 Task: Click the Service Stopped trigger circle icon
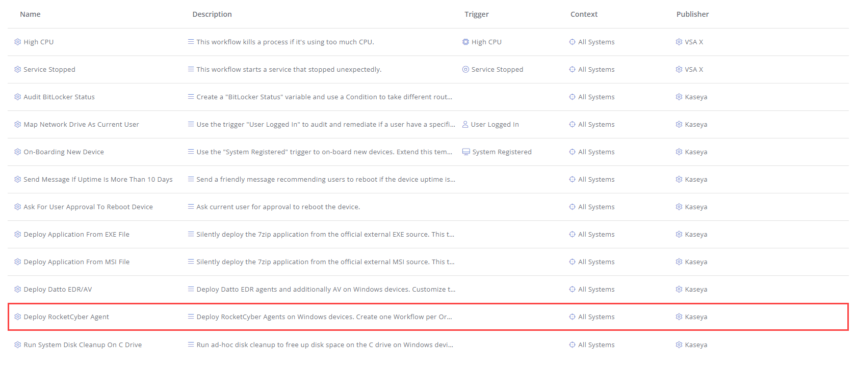[465, 69]
